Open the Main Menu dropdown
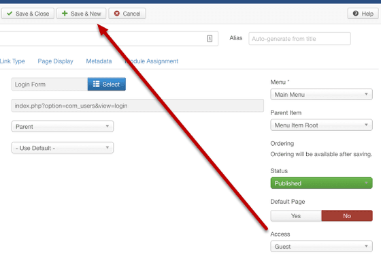Screen dimensions: 381x259 pyautogui.click(x=321, y=94)
